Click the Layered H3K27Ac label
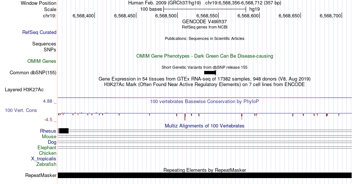Screen dimensions: 352x184 point(24,89)
